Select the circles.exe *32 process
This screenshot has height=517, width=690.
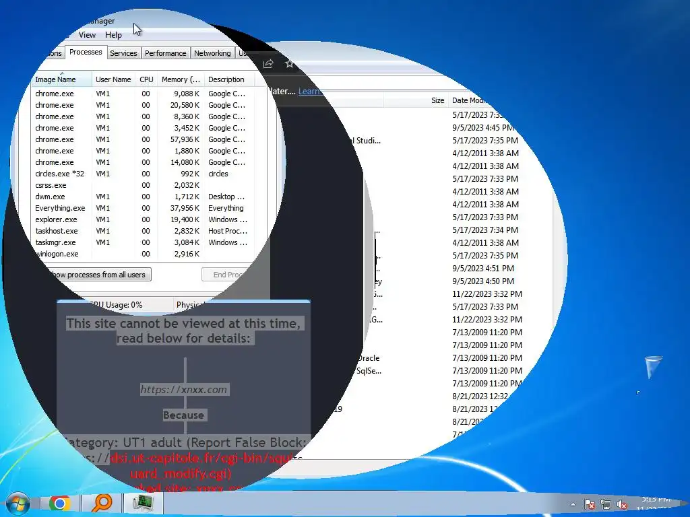pos(142,174)
